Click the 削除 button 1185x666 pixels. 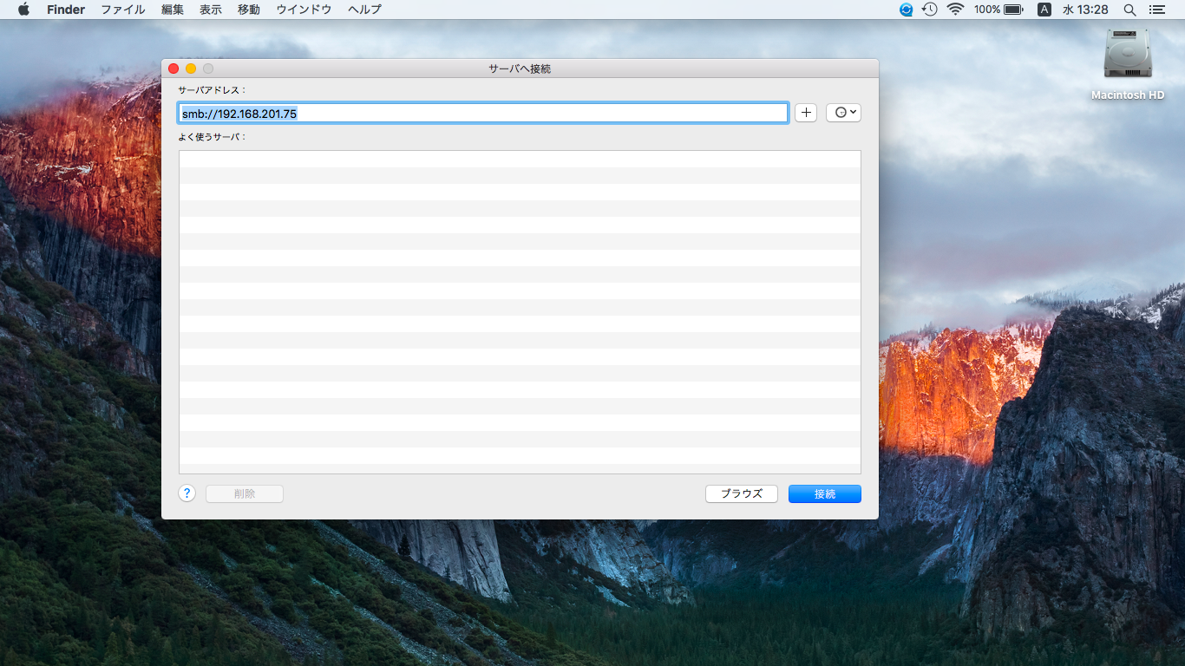tap(245, 493)
